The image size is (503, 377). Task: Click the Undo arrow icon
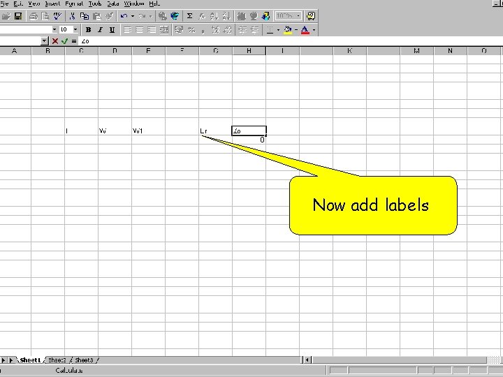pyautogui.click(x=124, y=16)
